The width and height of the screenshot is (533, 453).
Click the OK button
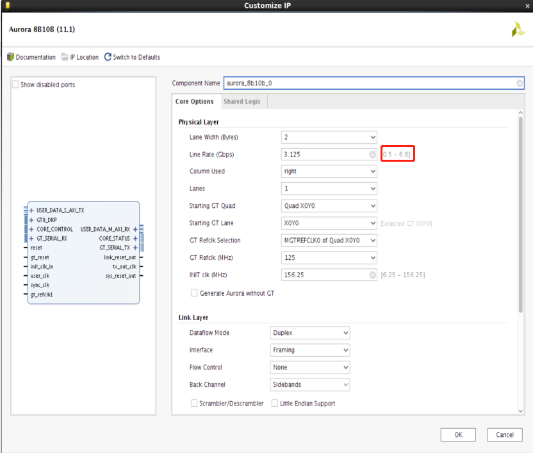point(458,434)
